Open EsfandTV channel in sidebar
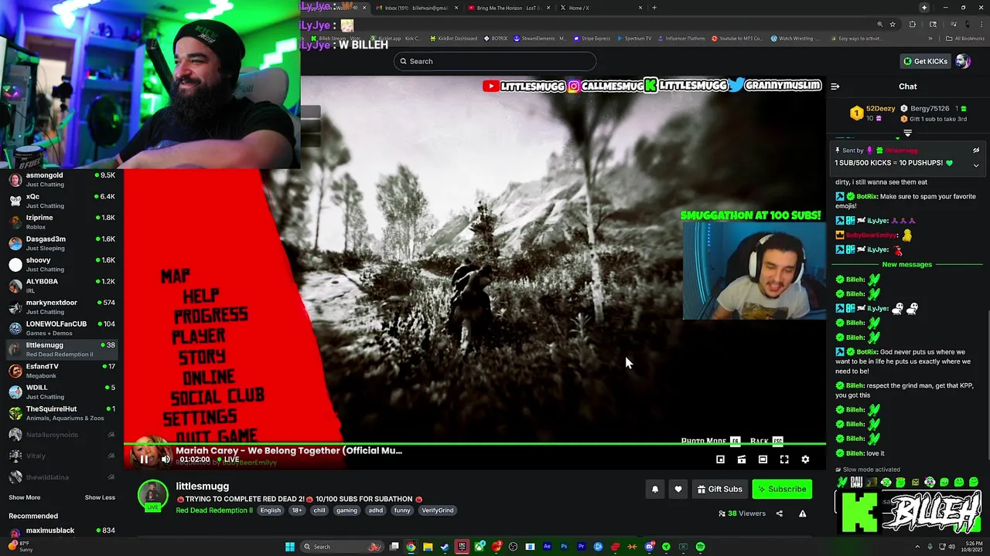 tap(62, 371)
